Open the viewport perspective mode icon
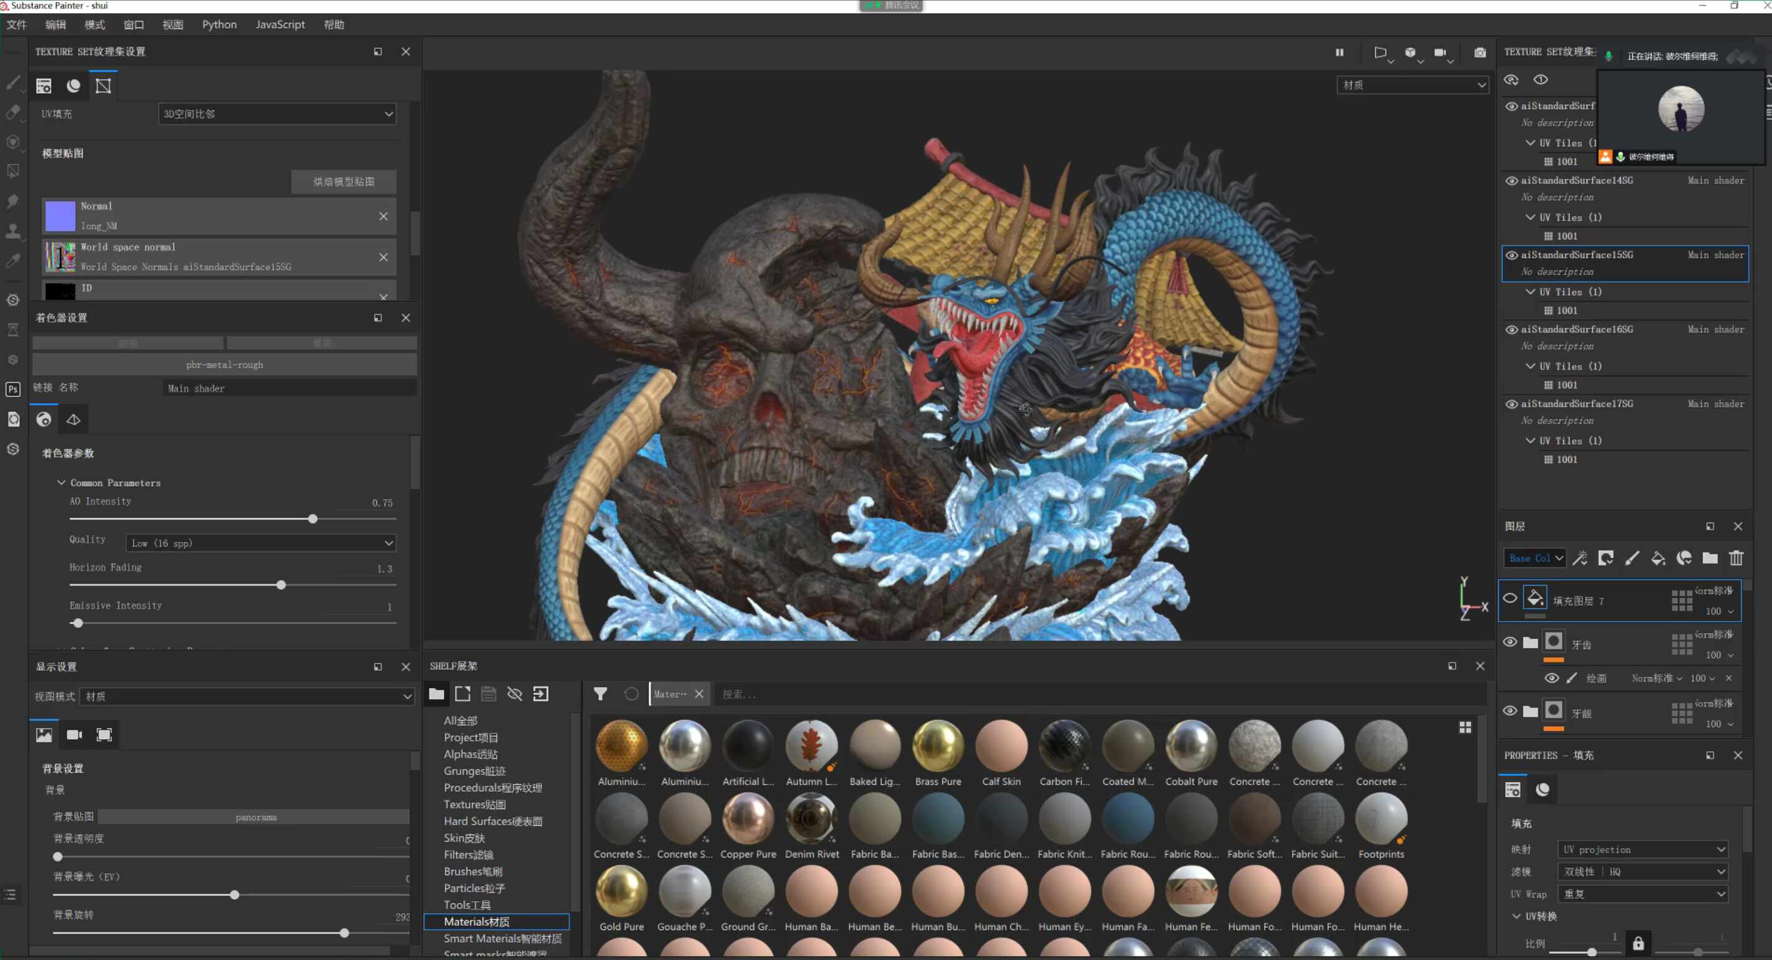 pyautogui.click(x=1380, y=53)
